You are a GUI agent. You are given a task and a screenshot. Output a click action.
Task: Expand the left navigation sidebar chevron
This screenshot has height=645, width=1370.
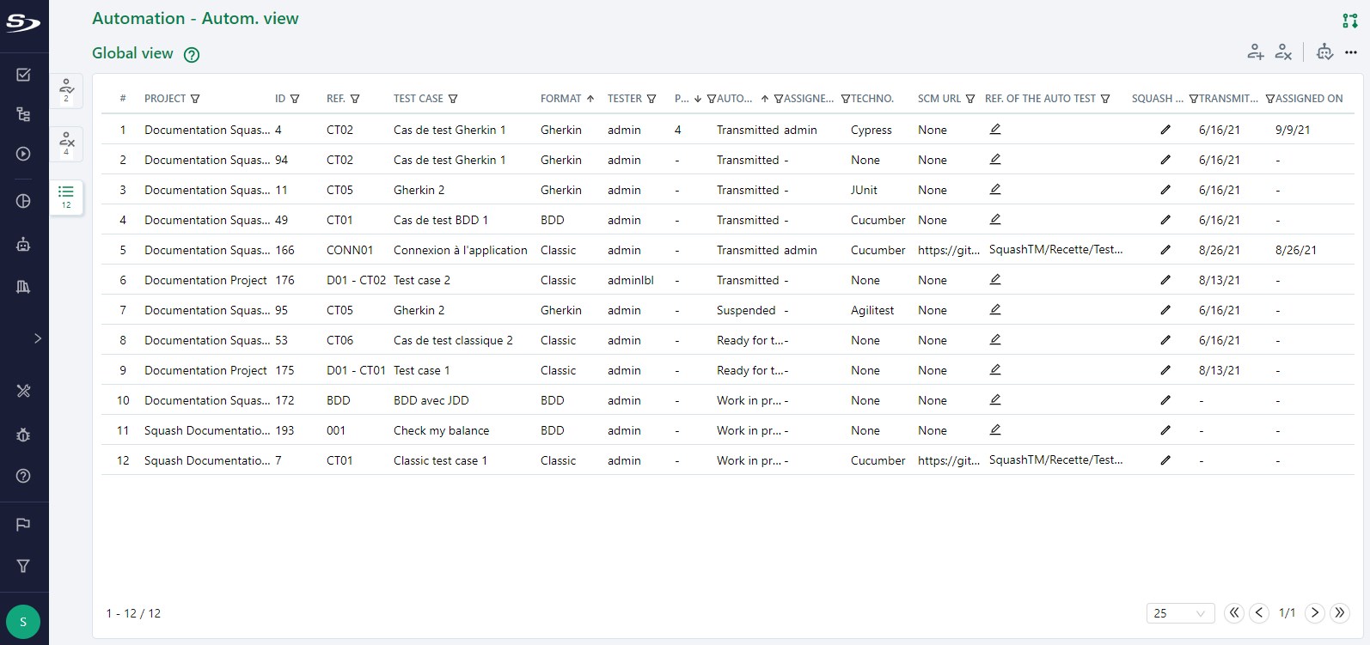click(x=37, y=338)
